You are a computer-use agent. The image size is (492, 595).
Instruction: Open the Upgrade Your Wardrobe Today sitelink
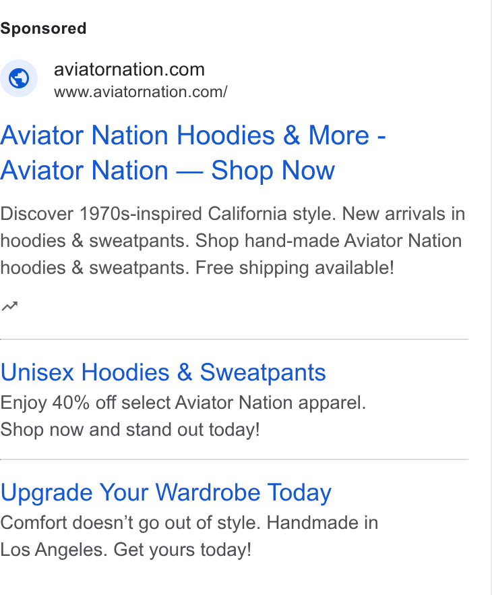pyautogui.click(x=166, y=492)
